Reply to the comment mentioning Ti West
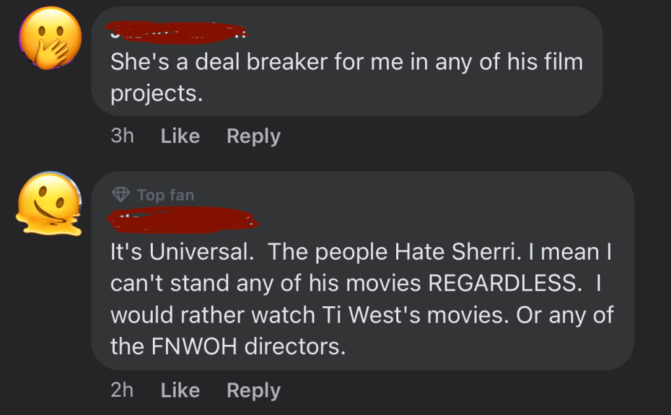 coord(253,390)
